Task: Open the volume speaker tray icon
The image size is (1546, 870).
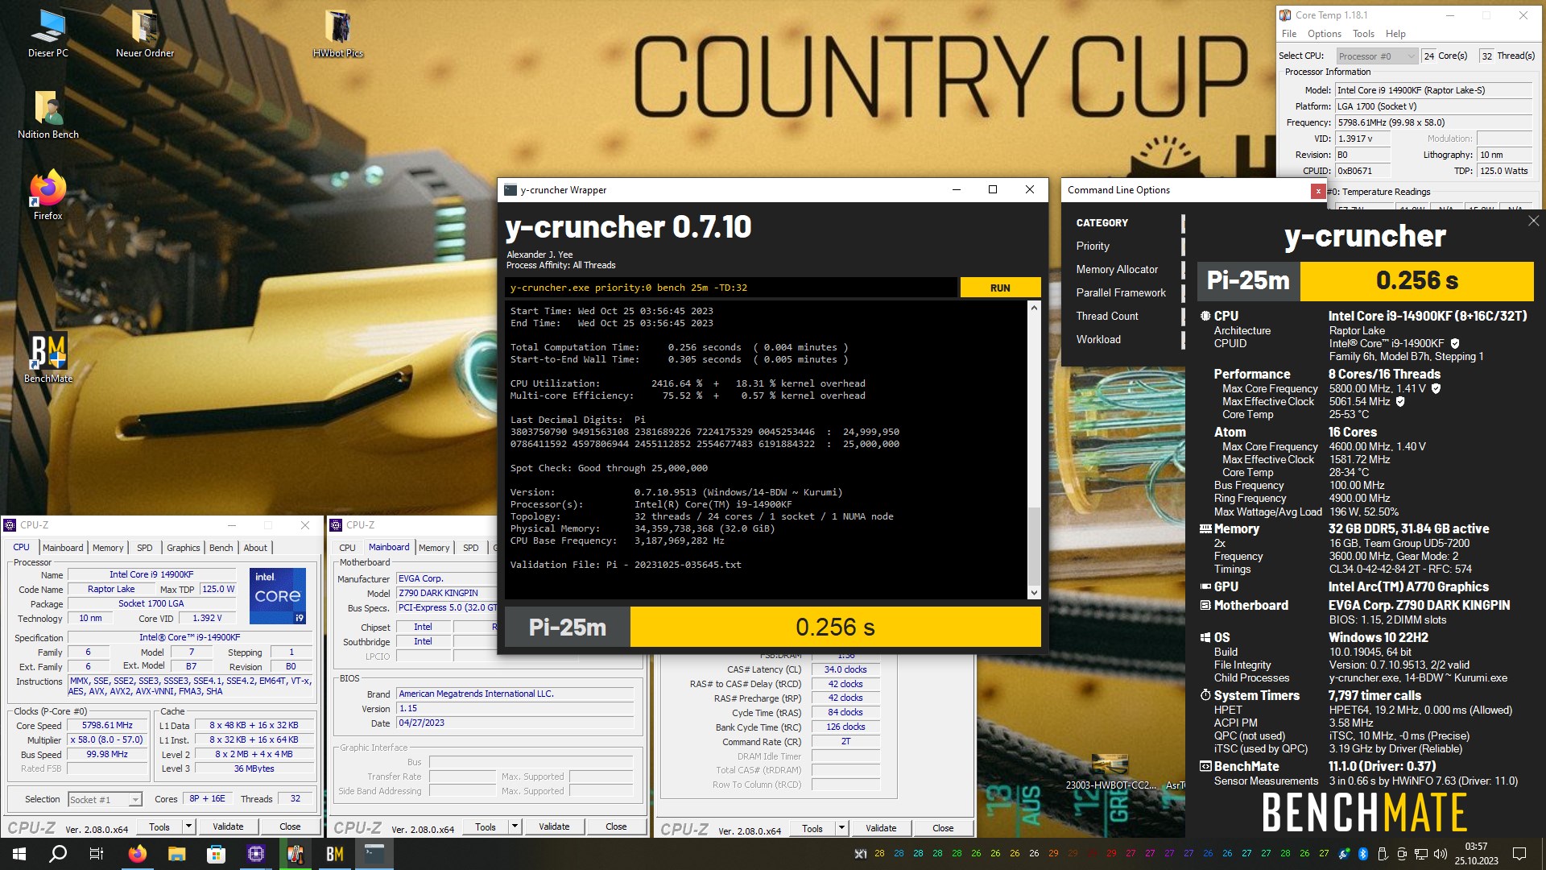Action: pyautogui.click(x=1441, y=854)
